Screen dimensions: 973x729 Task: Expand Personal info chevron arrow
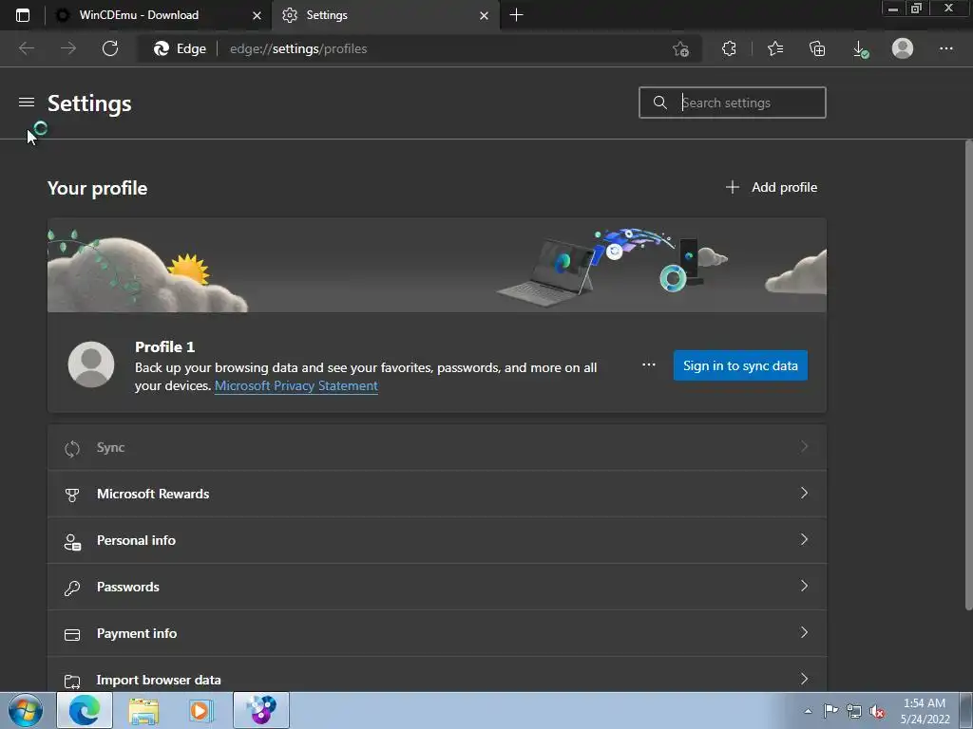pyautogui.click(x=804, y=539)
